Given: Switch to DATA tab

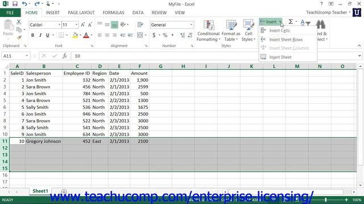Looking at the screenshot, I should tap(138, 12).
